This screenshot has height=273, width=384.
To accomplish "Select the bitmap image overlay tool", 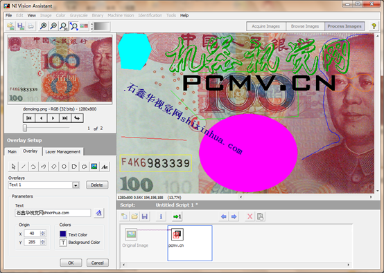I will 94,167.
